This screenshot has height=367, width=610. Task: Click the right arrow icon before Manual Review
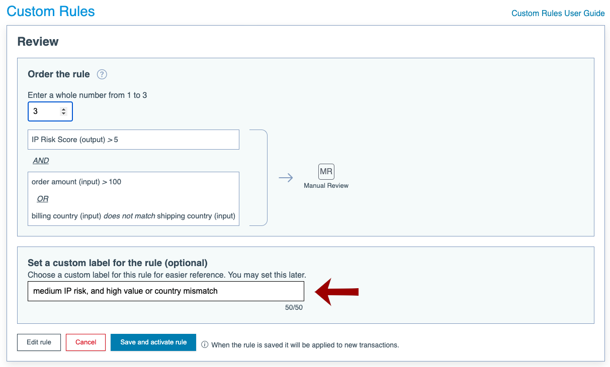point(286,178)
